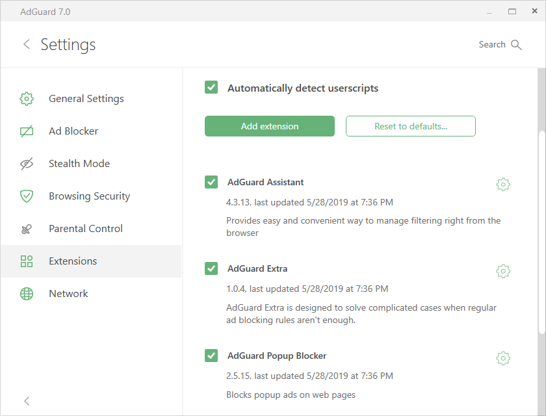Open AdGuard Assistant settings gear
Image resolution: width=546 pixels, height=416 pixels.
pyautogui.click(x=502, y=185)
